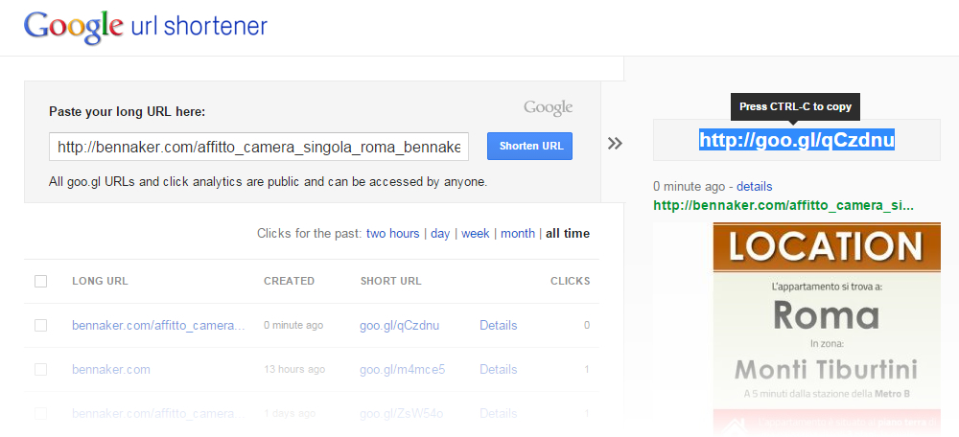This screenshot has height=437, width=959.
Task: Open the details link under the short URL
Action: 754,187
